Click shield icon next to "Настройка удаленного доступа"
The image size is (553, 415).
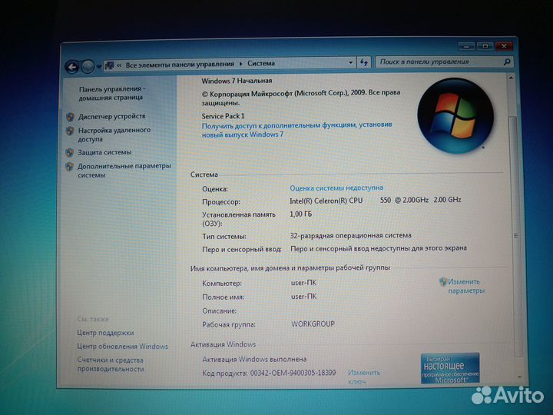point(70,131)
